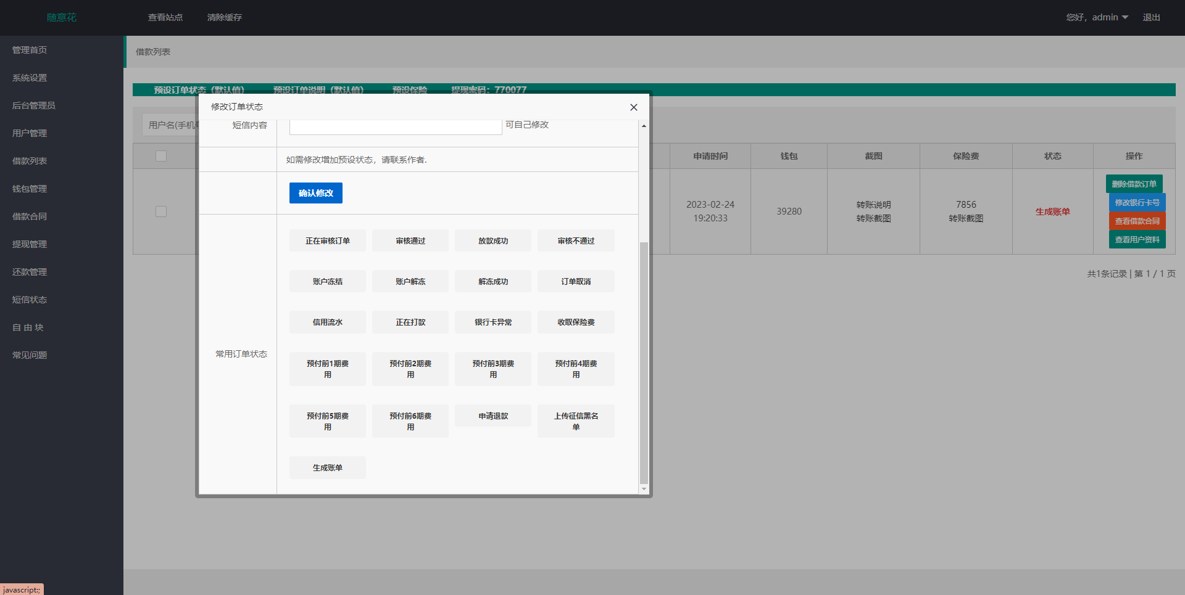1185x595 pixels.
Task: Check the loan row checkbox
Action: click(161, 211)
